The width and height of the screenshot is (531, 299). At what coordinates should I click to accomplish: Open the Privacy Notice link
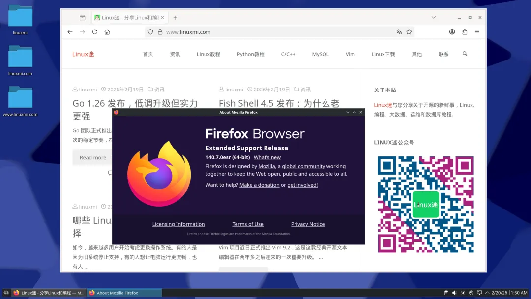308,224
